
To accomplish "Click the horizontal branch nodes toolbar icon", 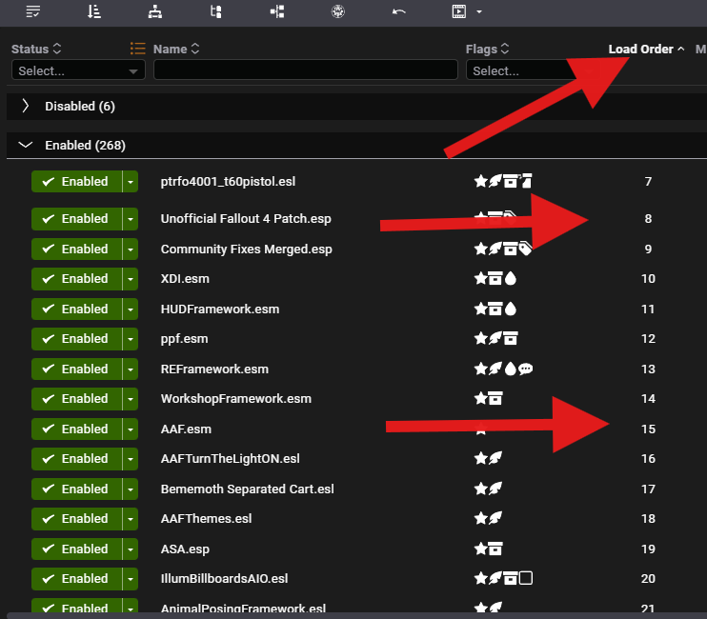I will (277, 11).
